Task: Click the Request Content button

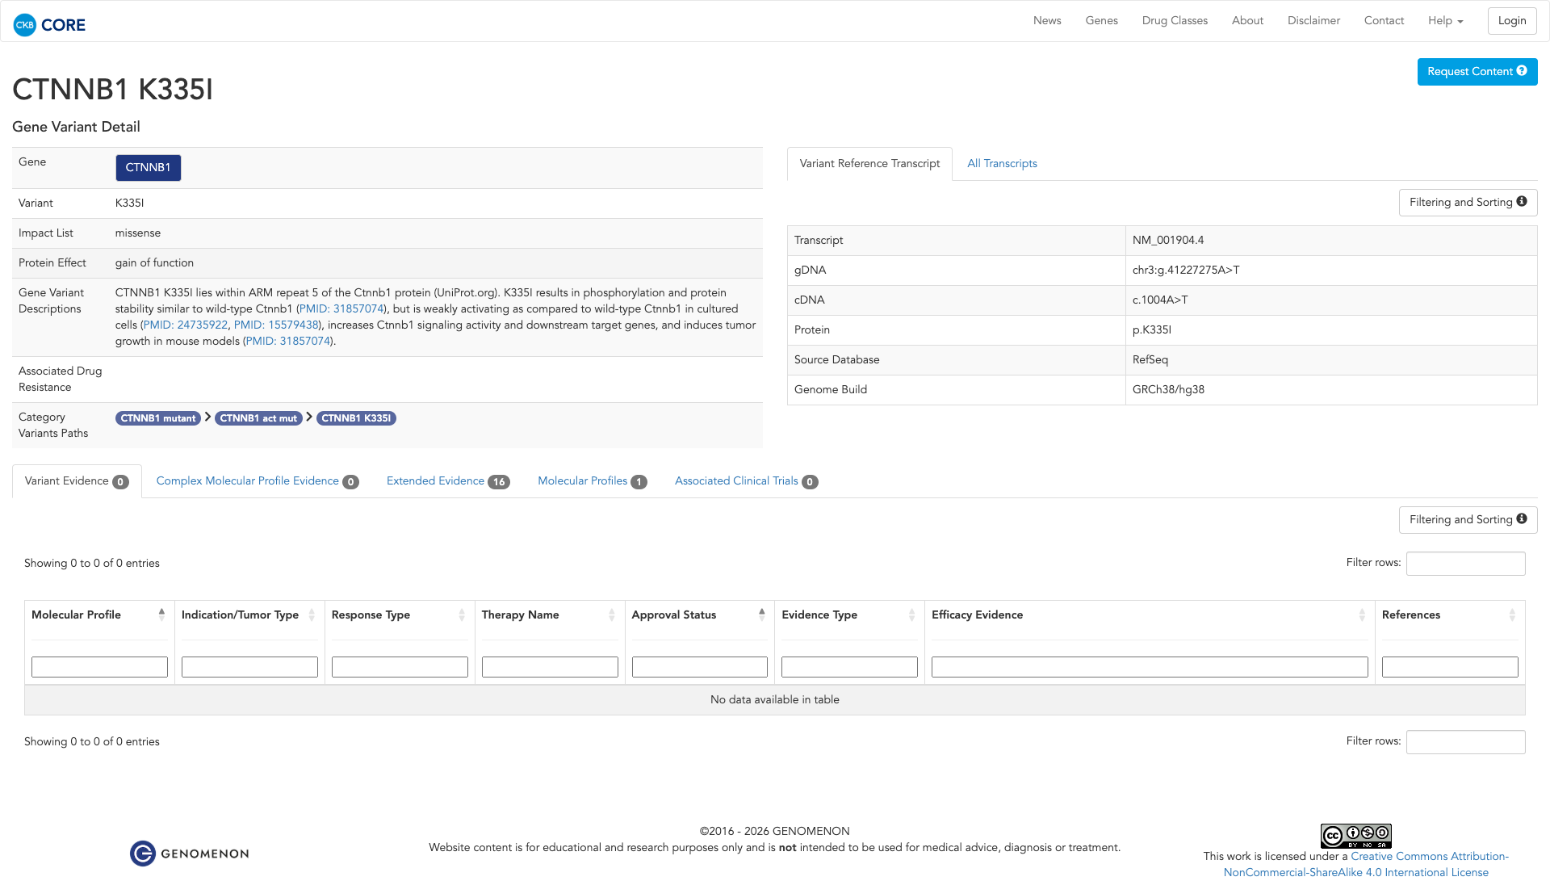Action: pos(1477,72)
